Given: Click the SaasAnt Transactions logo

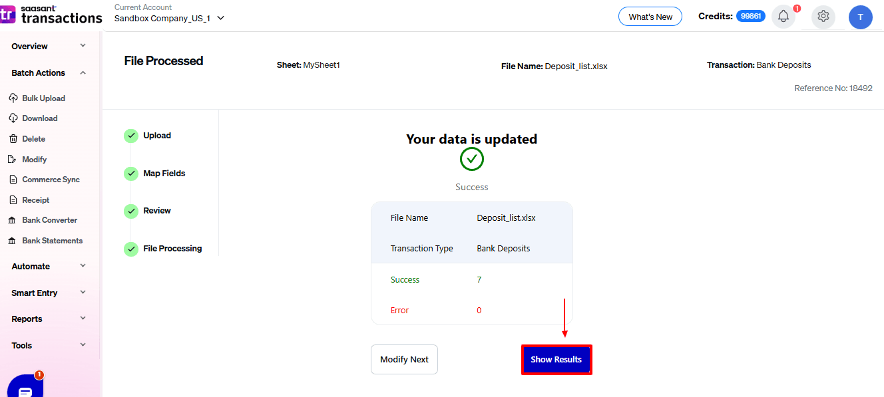Looking at the screenshot, I should click(x=52, y=15).
